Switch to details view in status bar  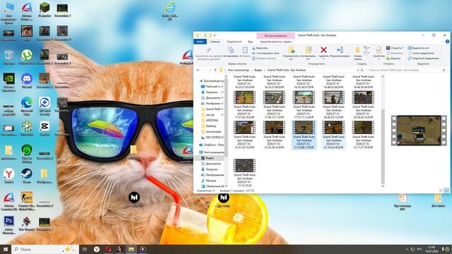pyautogui.click(x=441, y=190)
